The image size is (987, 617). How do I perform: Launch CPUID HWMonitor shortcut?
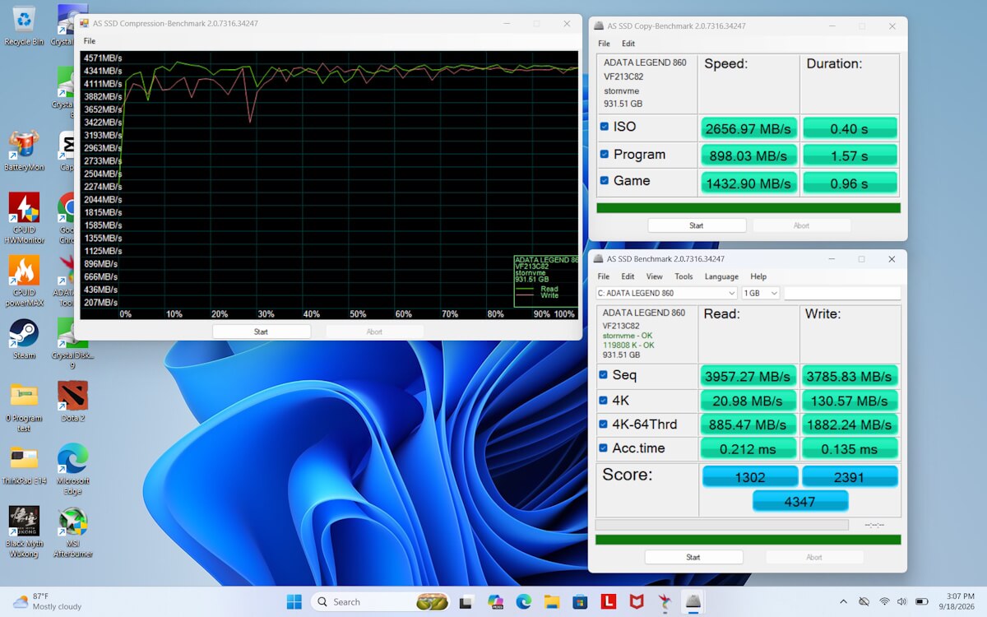click(x=24, y=218)
